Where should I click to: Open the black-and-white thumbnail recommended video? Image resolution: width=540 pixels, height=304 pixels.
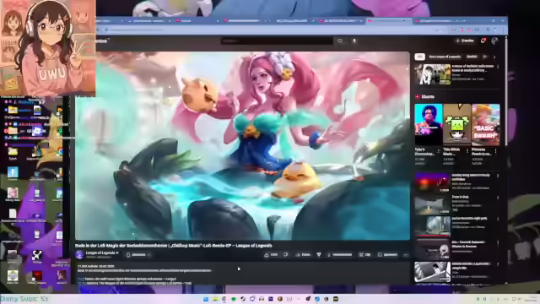point(432,272)
